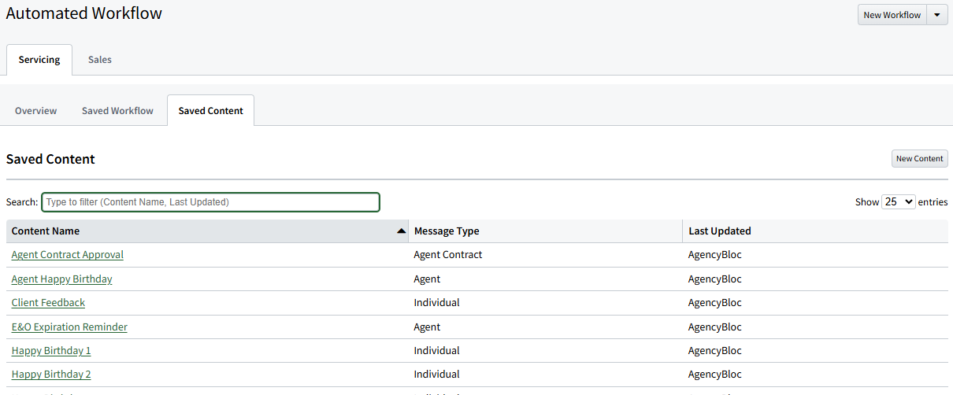Open the Show entries dropdown
The image size is (953, 395).
tap(899, 202)
